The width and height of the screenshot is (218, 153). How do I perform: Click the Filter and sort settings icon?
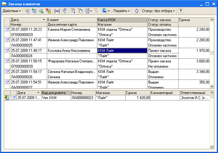point(73,11)
